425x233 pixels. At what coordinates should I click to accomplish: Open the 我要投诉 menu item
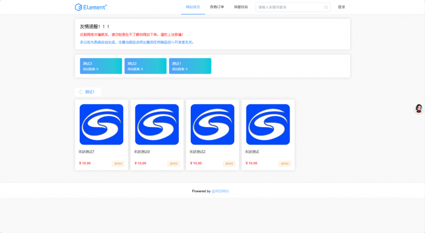tap(241, 7)
